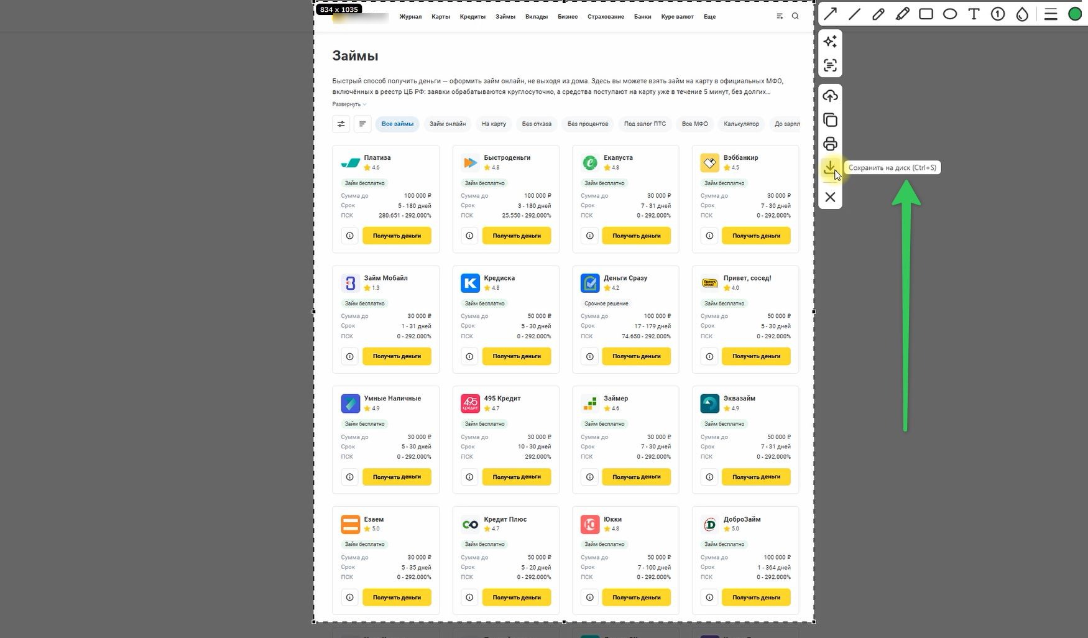The image size is (1088, 638).
Task: Open the green color picker swatch
Action: (x=1075, y=14)
